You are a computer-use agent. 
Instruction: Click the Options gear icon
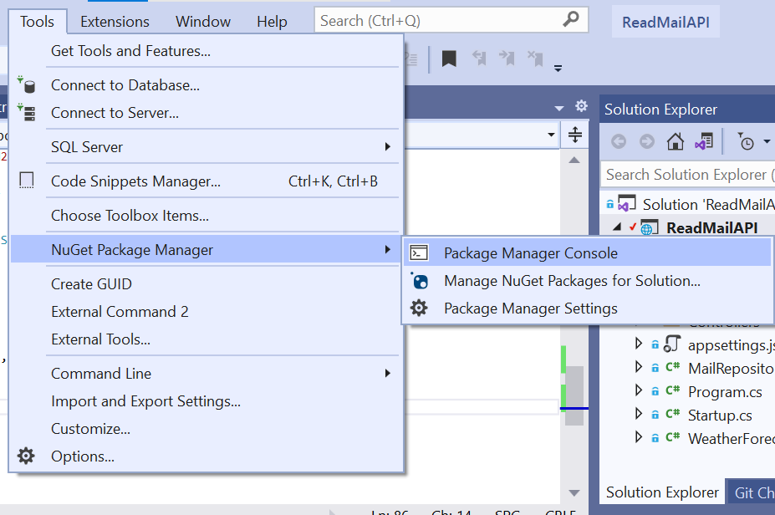click(x=26, y=456)
